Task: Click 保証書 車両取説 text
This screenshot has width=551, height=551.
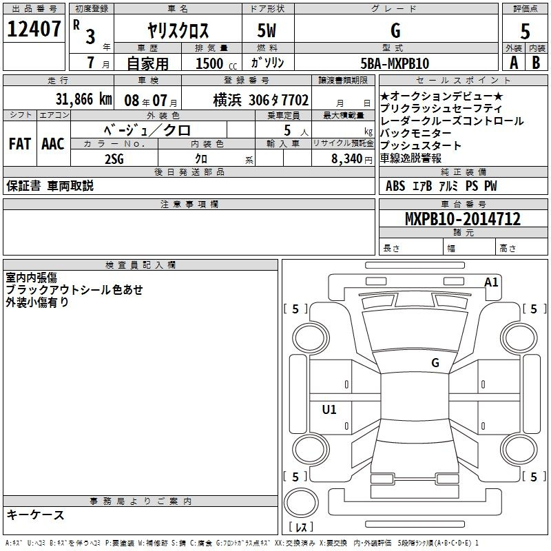Action: coord(50,186)
